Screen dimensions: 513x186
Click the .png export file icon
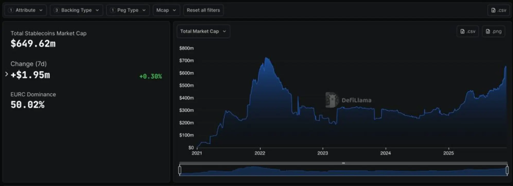click(488, 31)
